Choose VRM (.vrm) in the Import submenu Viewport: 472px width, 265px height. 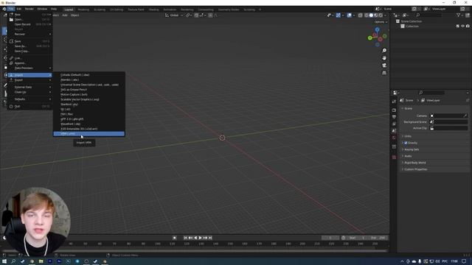click(x=88, y=134)
